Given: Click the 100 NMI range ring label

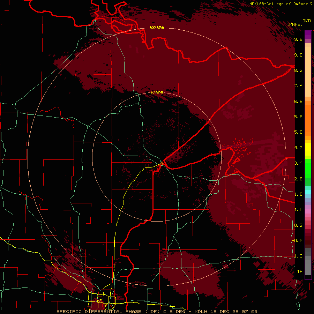Looking at the screenshot, I should (157, 28).
